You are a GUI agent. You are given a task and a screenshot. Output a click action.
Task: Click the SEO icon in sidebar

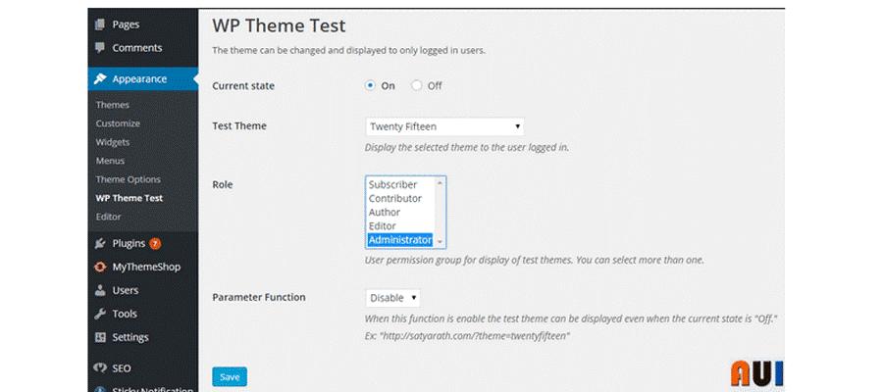[x=100, y=367]
